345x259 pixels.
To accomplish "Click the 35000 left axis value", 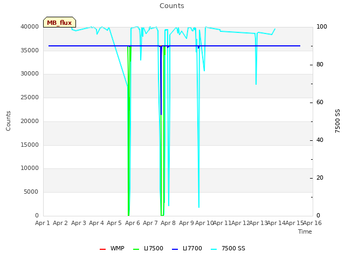I will click(30, 50).
